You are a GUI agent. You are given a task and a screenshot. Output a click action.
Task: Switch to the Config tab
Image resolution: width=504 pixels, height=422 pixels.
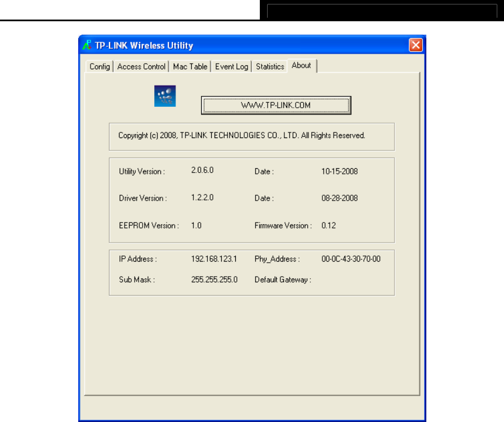[x=99, y=67]
